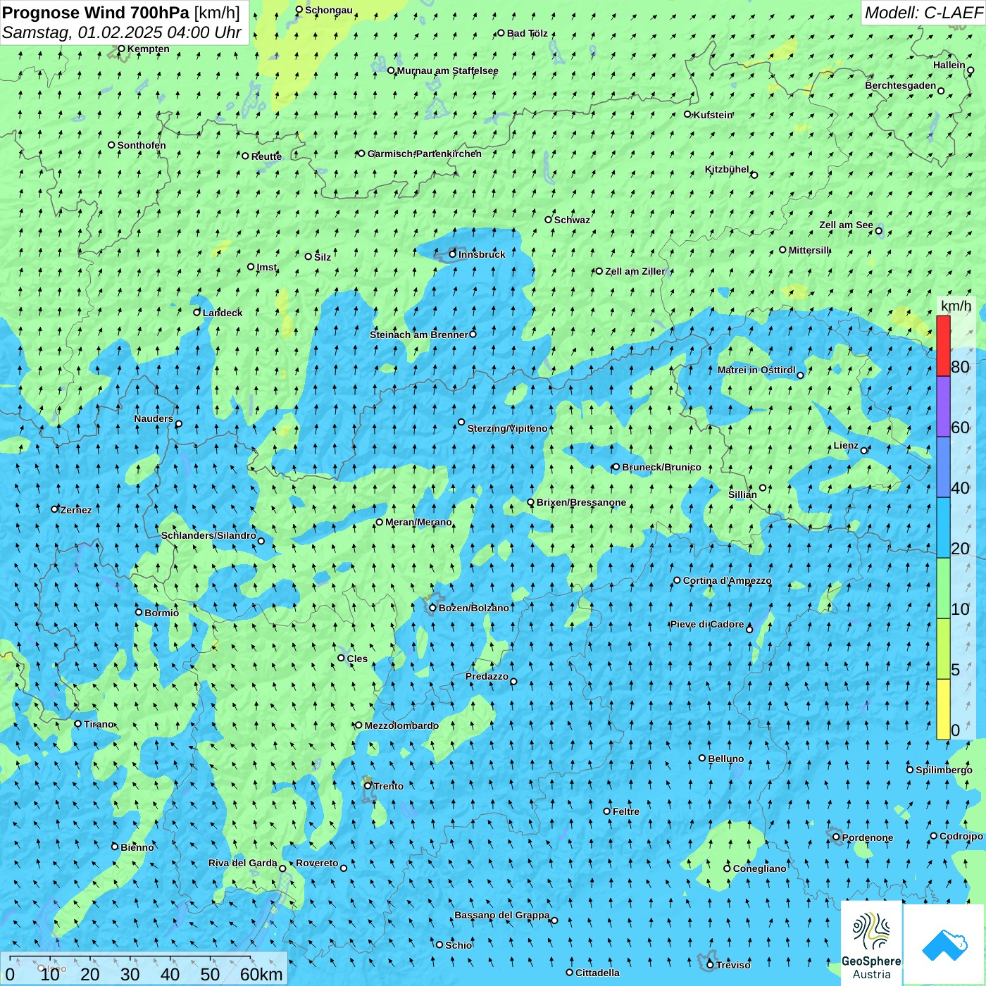Click the Tirano city marker
The image size is (986, 986).
pos(78,724)
